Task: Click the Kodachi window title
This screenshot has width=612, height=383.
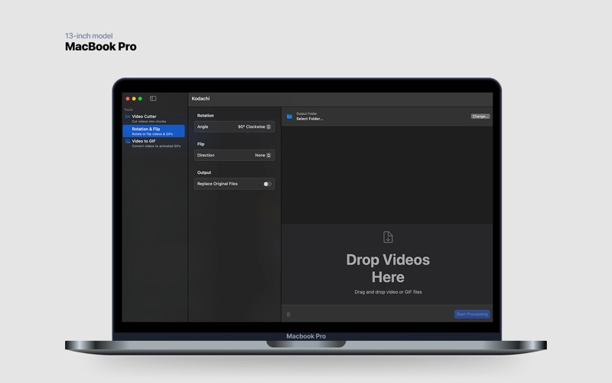Action: point(200,99)
